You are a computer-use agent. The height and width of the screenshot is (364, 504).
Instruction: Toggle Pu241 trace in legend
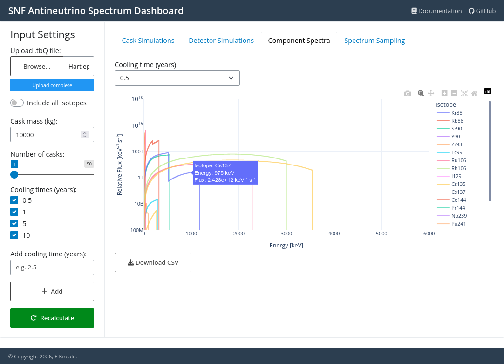451,224
